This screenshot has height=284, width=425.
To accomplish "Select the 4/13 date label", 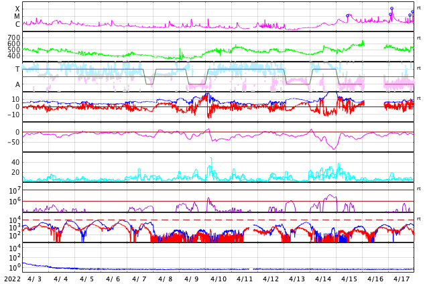I will (297, 279).
